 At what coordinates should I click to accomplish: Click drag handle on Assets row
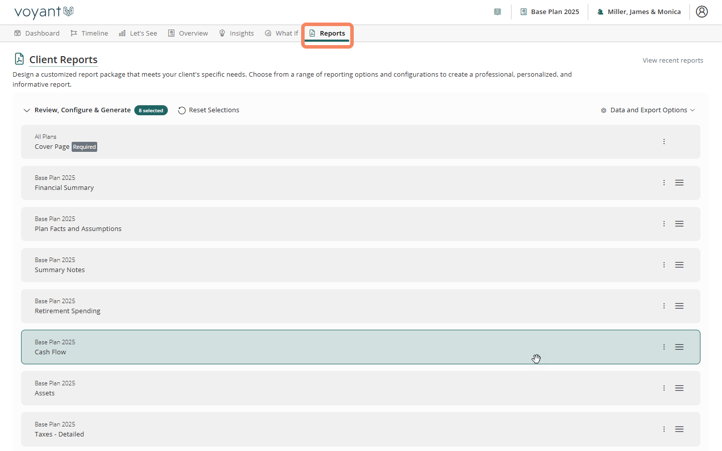[x=679, y=388]
